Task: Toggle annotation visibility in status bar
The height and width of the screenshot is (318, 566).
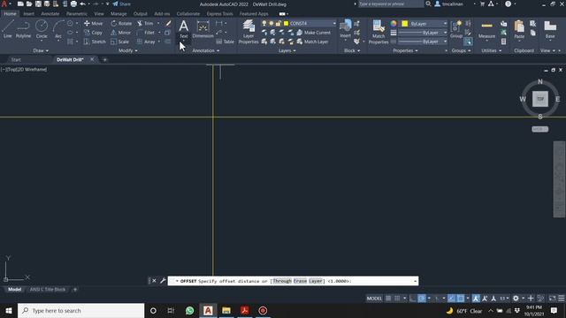Action: pyautogui.click(x=476, y=299)
